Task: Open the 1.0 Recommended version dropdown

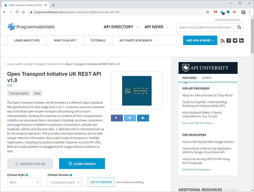Action: tap(65, 182)
